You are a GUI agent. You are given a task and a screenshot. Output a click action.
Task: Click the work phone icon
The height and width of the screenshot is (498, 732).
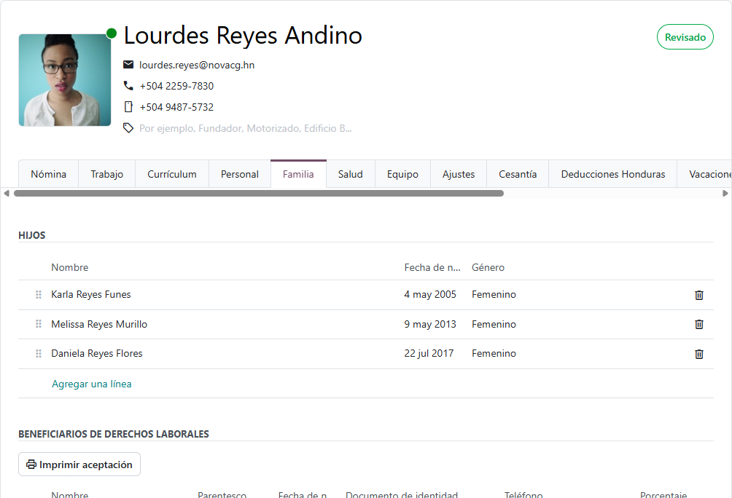coord(128,85)
